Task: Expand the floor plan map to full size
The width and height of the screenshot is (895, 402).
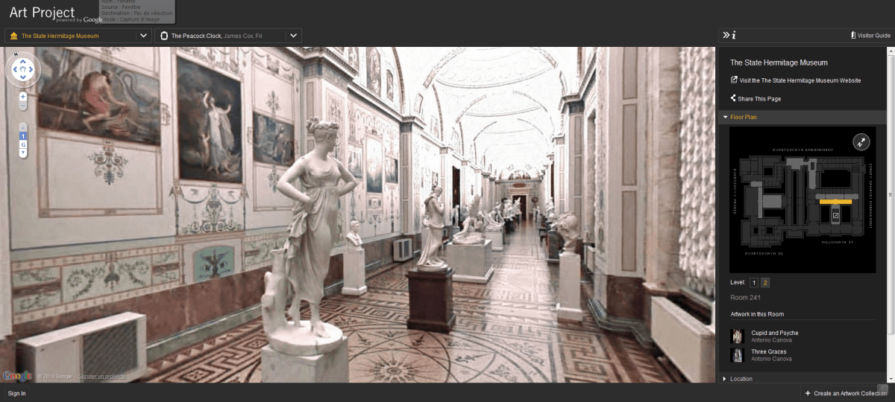Action: pos(860,141)
